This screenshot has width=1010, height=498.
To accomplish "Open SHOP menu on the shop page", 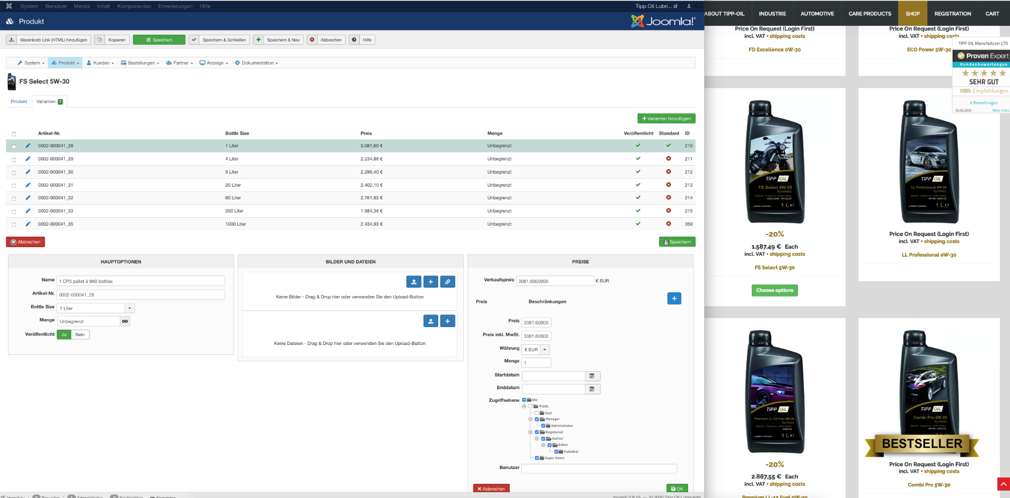I will click(913, 14).
